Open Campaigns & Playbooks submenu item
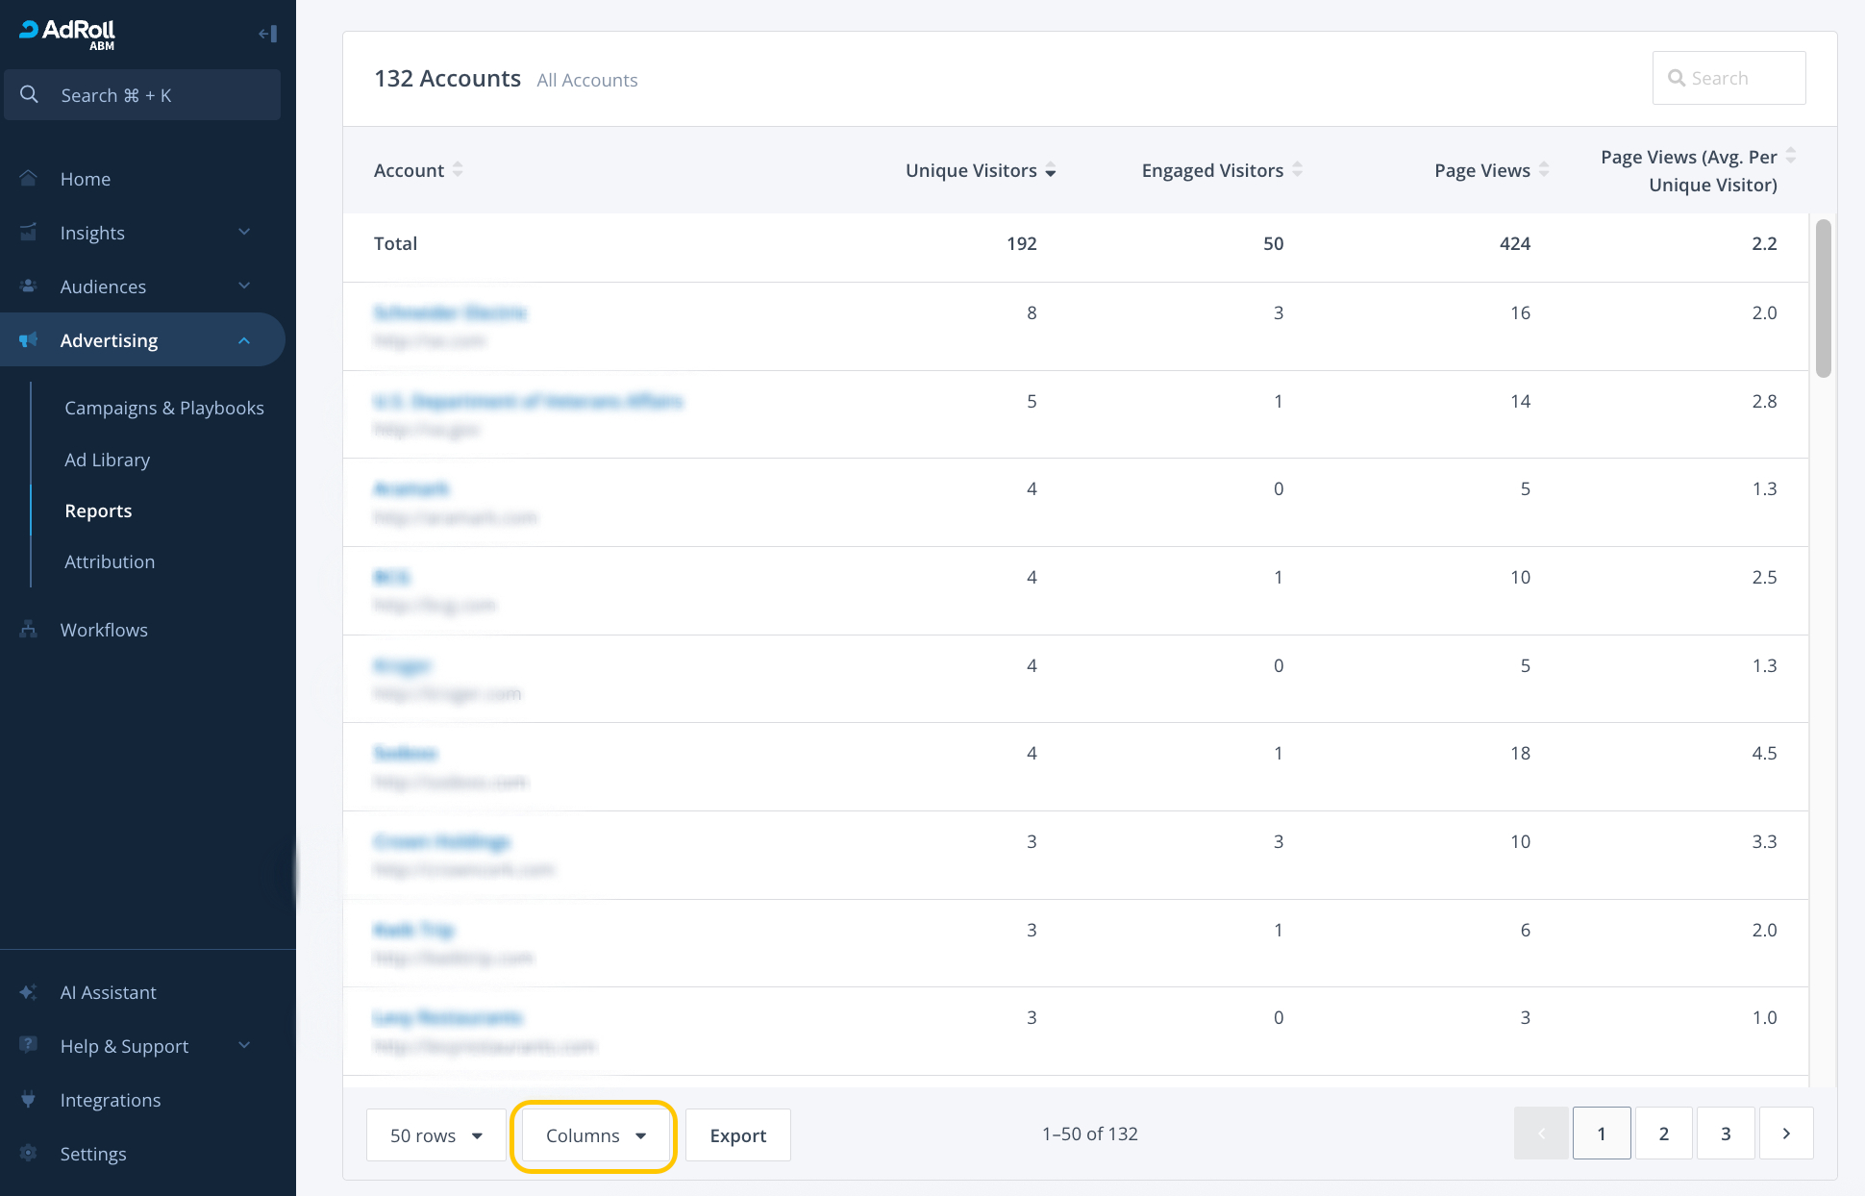 coord(163,408)
